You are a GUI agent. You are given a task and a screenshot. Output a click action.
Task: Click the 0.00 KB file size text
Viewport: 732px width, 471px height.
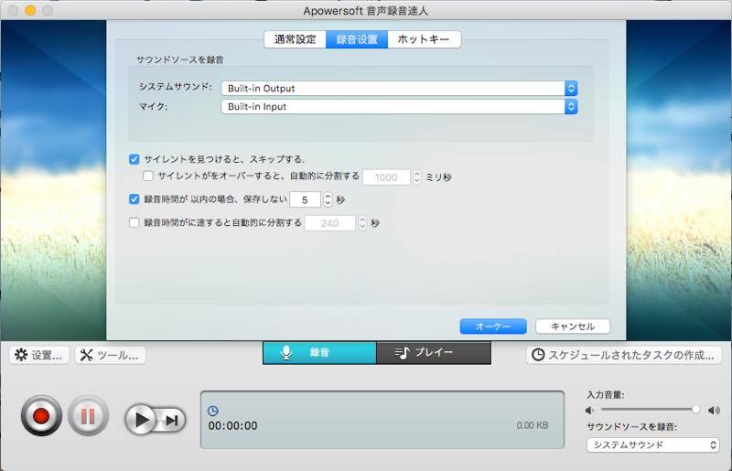tap(533, 425)
